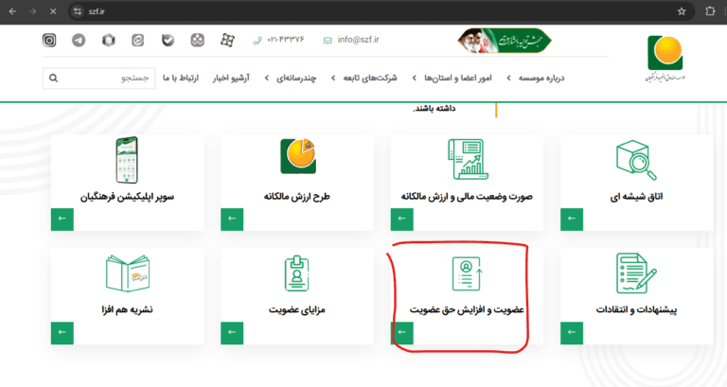
Task: Click the ownership value pie chart icon
Action: point(297,156)
